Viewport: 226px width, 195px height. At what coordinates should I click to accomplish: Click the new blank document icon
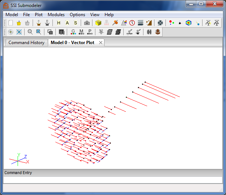[11, 23]
